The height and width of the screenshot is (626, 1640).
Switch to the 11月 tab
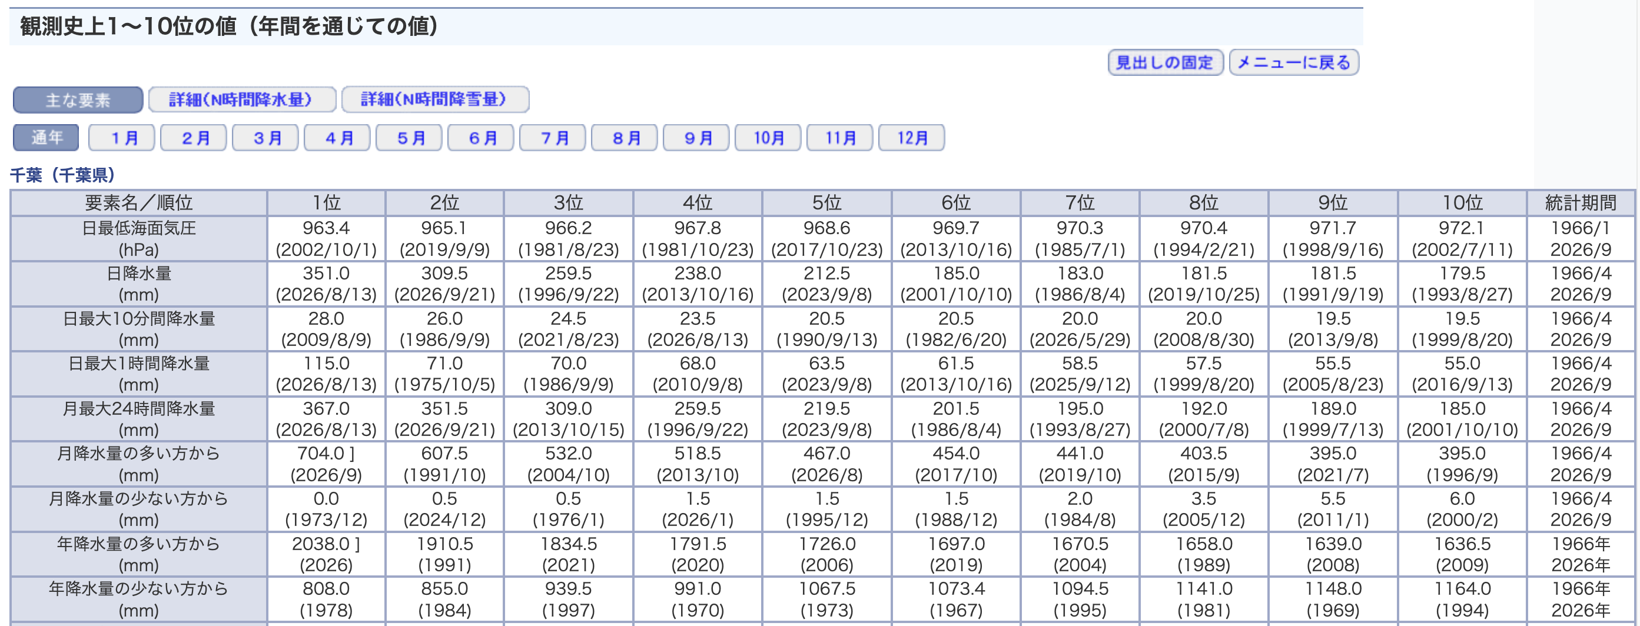coord(840,138)
